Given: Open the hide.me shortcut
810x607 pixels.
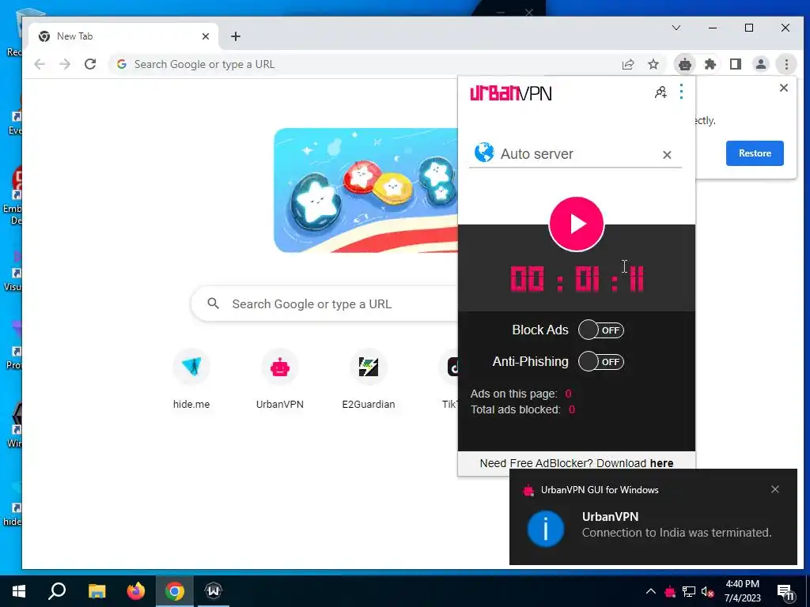Looking at the screenshot, I should pos(191,379).
